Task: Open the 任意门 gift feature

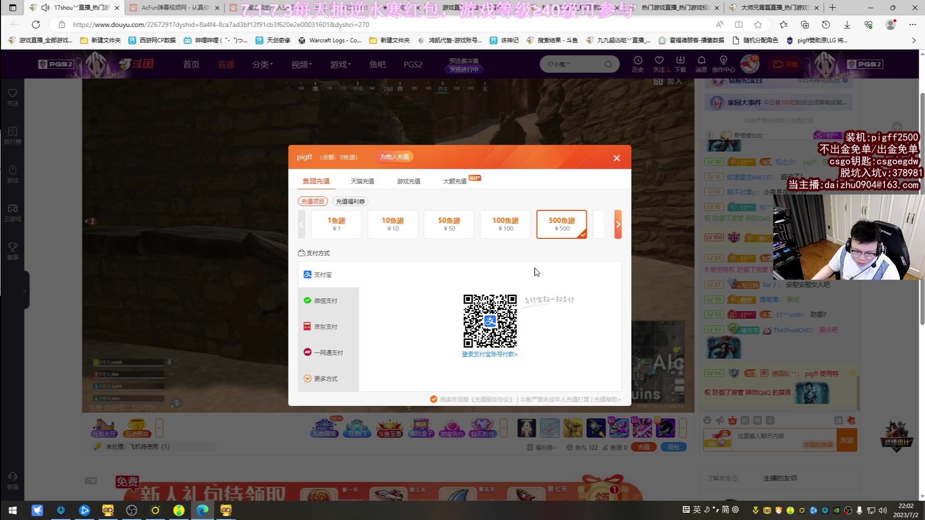Action: [357, 428]
